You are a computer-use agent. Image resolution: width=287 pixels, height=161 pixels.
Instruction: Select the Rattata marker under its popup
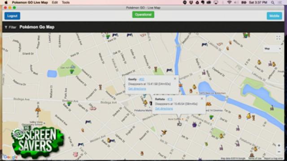[179, 124]
